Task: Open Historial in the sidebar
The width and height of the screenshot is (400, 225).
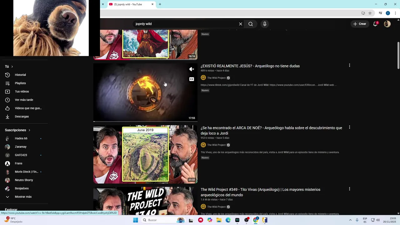Action: click(20, 75)
